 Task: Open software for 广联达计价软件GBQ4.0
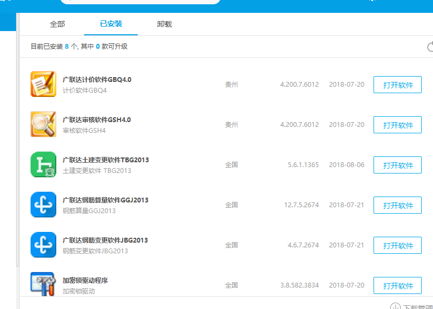398,85
